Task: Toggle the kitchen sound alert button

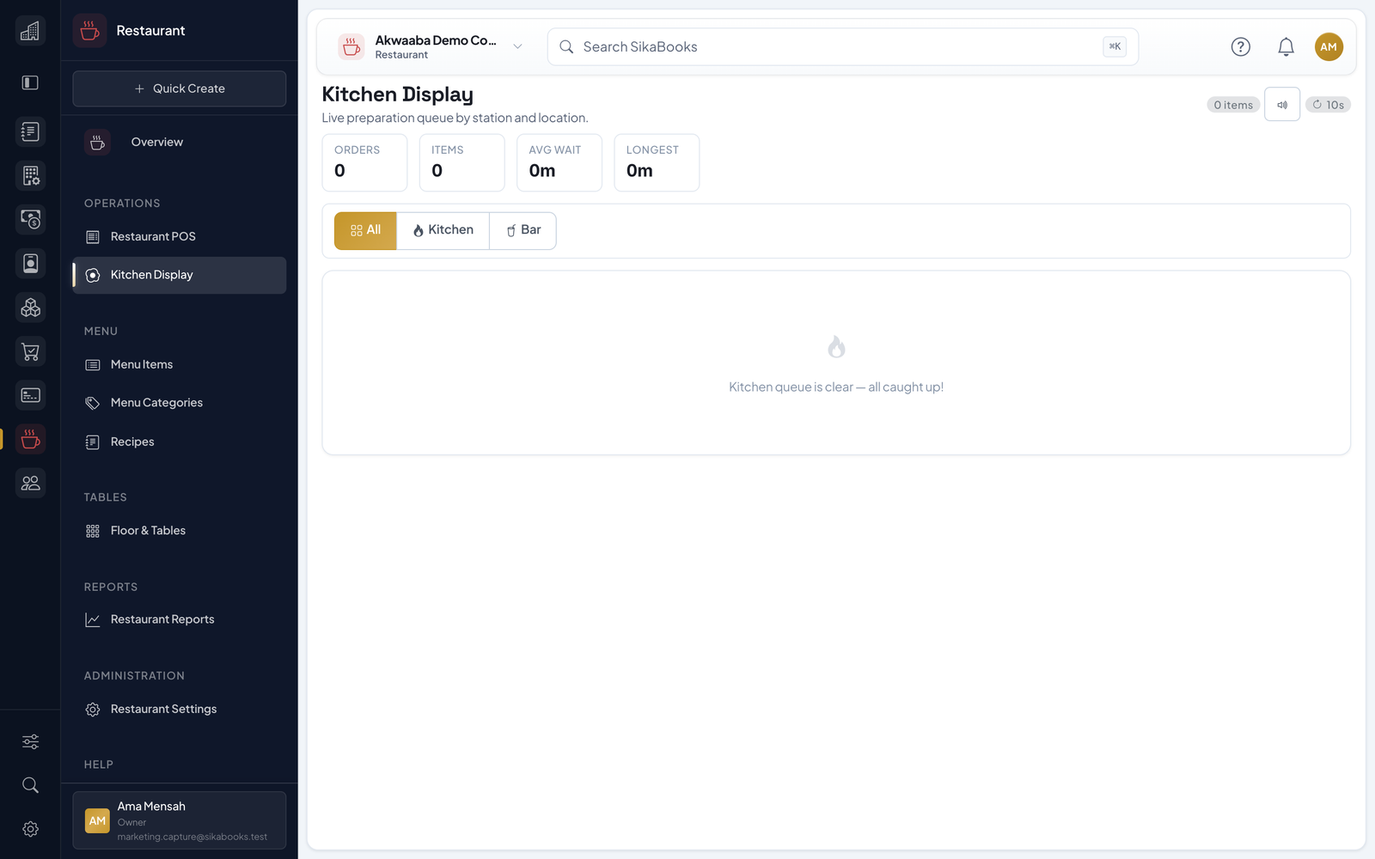Action: pos(1282,105)
